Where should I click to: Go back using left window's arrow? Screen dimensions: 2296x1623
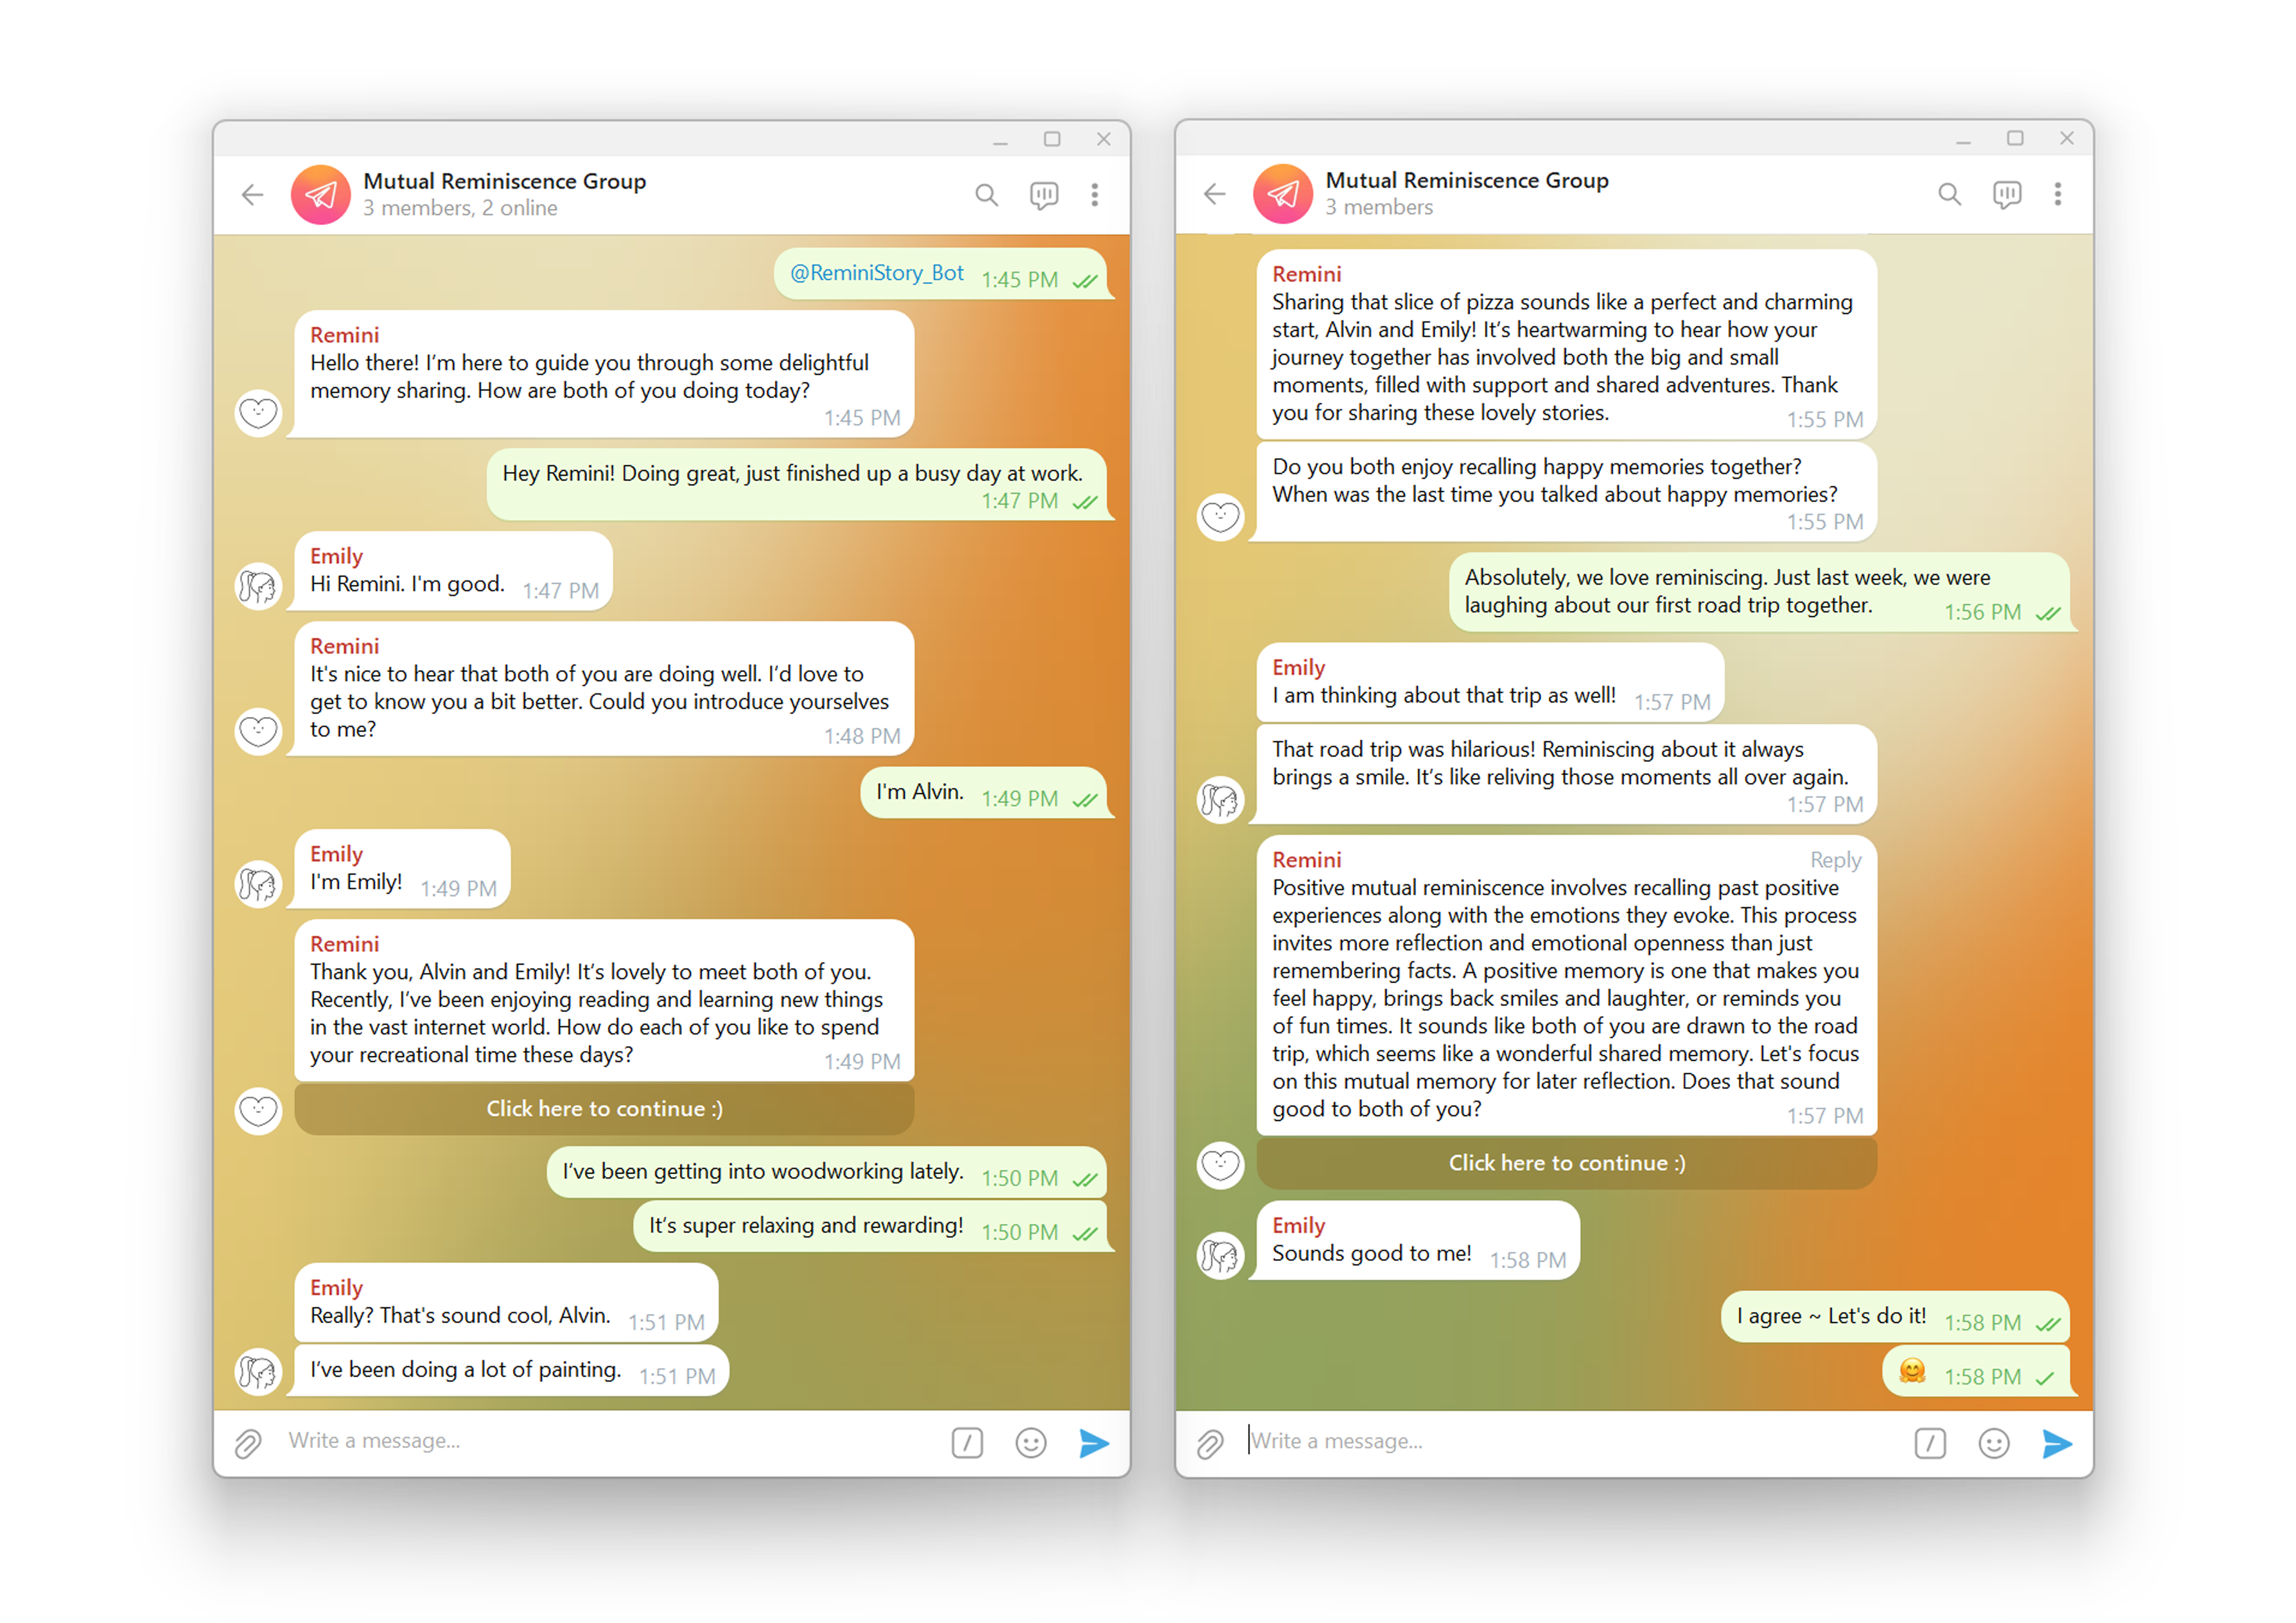pos(253,195)
